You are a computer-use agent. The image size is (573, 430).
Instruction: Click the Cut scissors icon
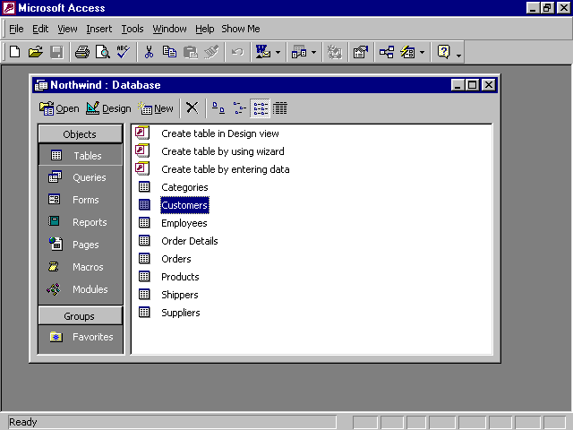149,52
